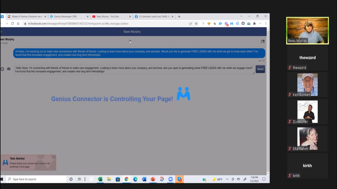Open the purple gear extension with badge
Image resolution: width=337 pixels, height=189 pixels.
pos(226,24)
